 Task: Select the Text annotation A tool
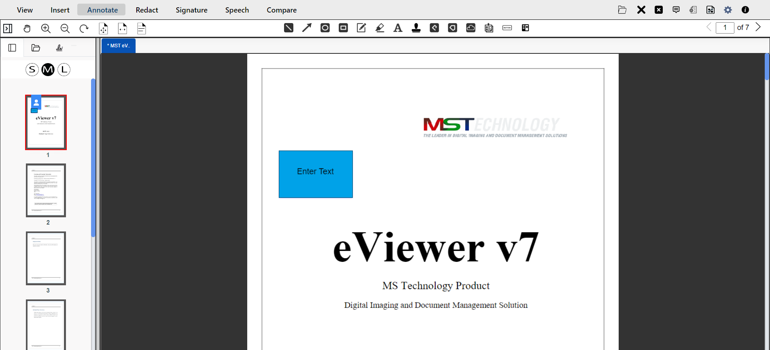point(398,28)
